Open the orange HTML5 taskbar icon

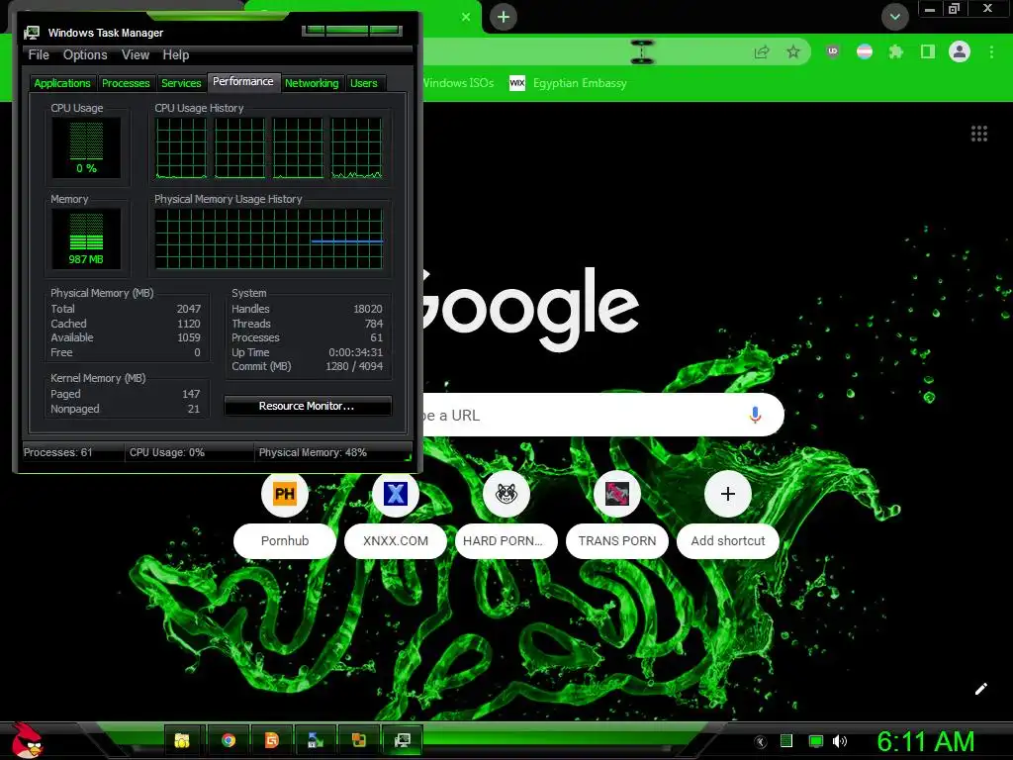pyautogui.click(x=272, y=740)
